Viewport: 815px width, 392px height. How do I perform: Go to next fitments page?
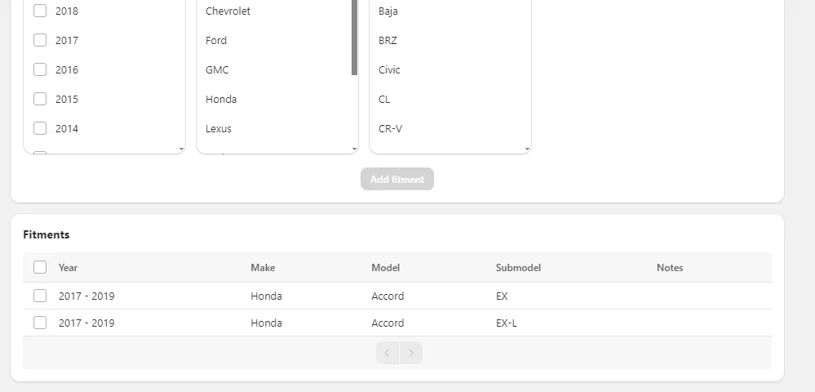pyautogui.click(x=411, y=353)
